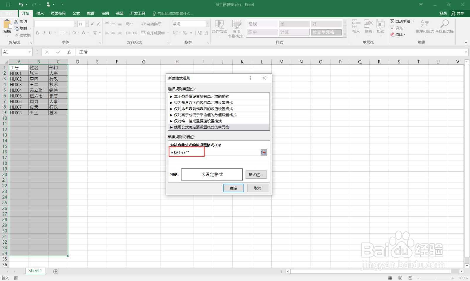Click the 检查单元格 cell style
Image resolution: width=470 pixels, height=281 pixels.
pos(326,32)
